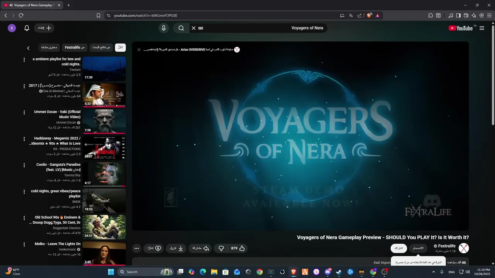Send Thanks to the creator
Image resolution: width=495 pixels, height=278 pixels.
point(154,248)
